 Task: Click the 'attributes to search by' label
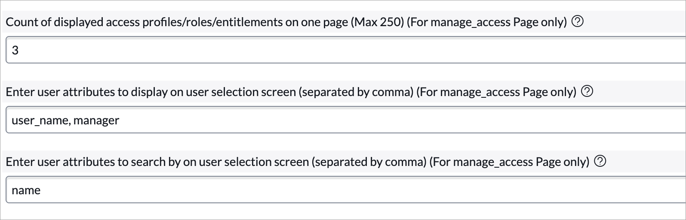[298, 162]
